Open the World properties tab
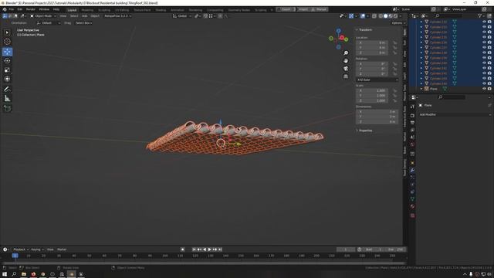Viewport: 494px width, 278px height. [412, 144]
